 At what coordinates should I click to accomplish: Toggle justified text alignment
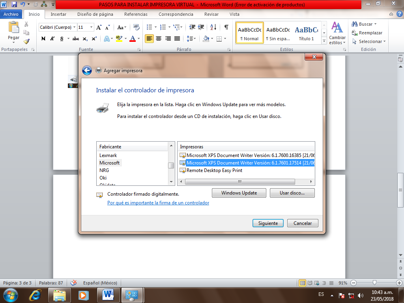[177, 39]
